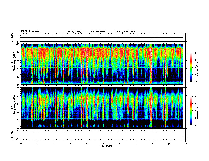Click the ch.1 spectrogram color scale bar

point(191,67)
